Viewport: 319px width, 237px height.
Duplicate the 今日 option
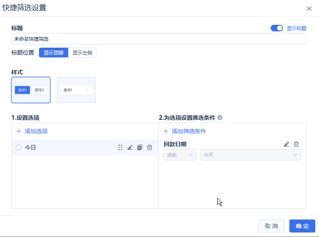pos(140,147)
